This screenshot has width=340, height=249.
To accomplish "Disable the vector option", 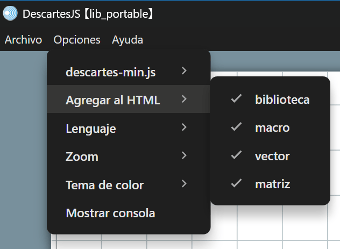I will click(x=272, y=156).
